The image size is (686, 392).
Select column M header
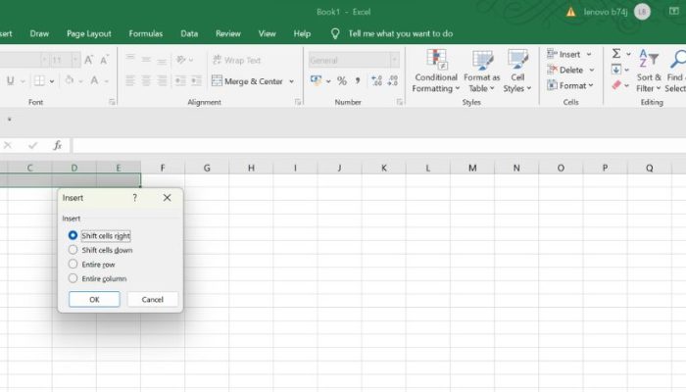point(472,168)
